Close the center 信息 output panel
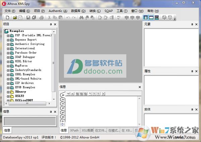Viewport: 201px width, 142px height. coord(140,87)
